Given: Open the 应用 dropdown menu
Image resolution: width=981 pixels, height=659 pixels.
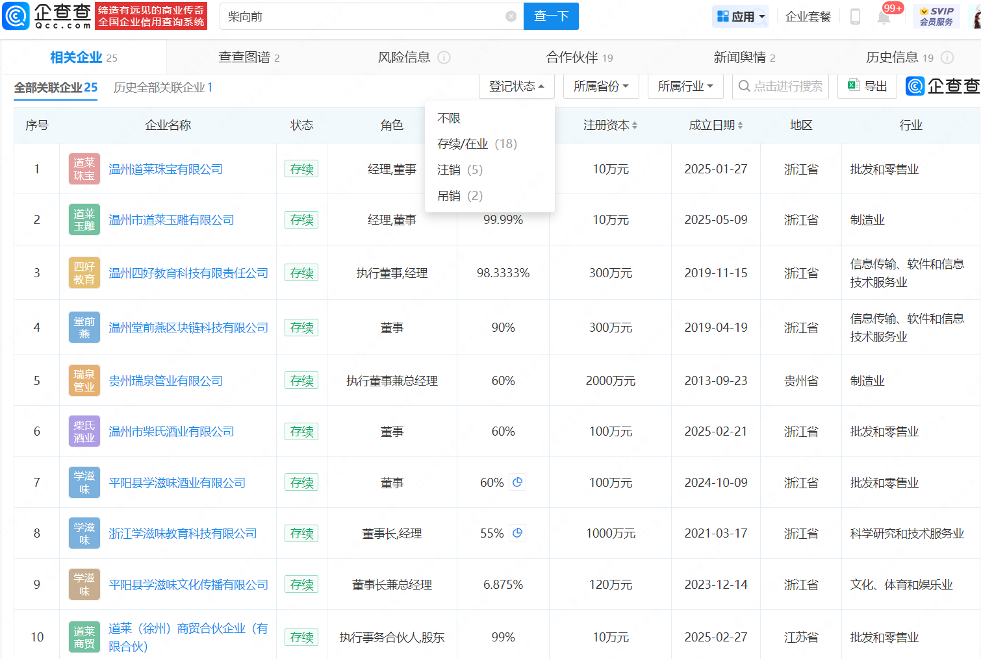Looking at the screenshot, I should 741,16.
